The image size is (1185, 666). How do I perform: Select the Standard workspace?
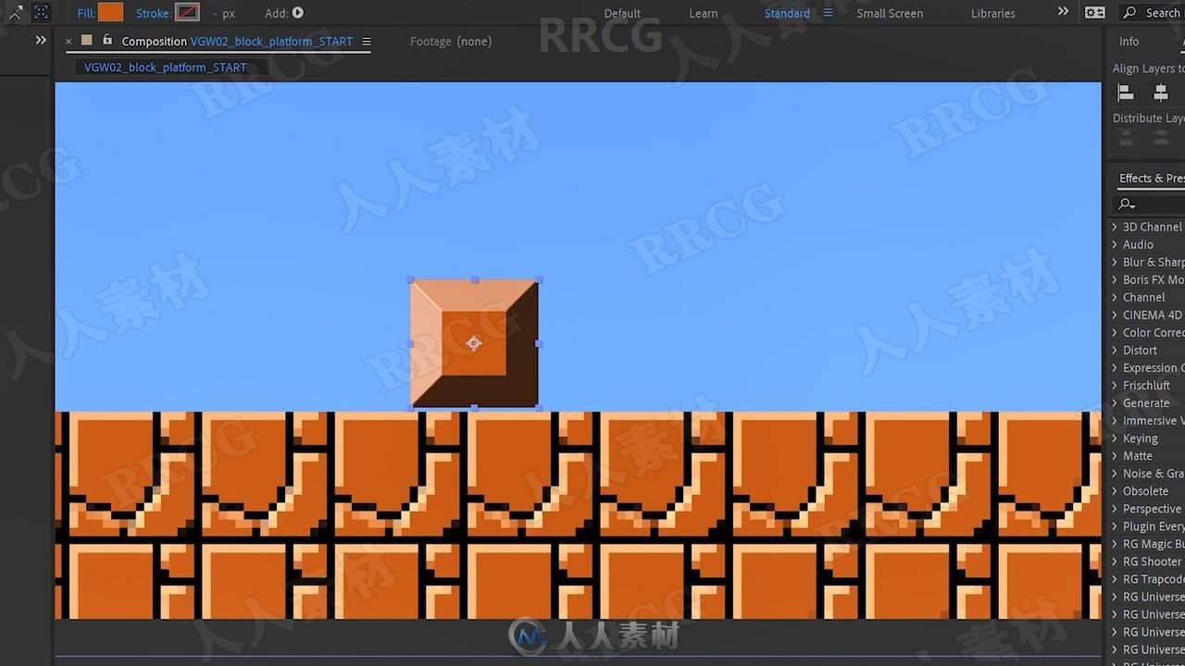[x=787, y=13]
